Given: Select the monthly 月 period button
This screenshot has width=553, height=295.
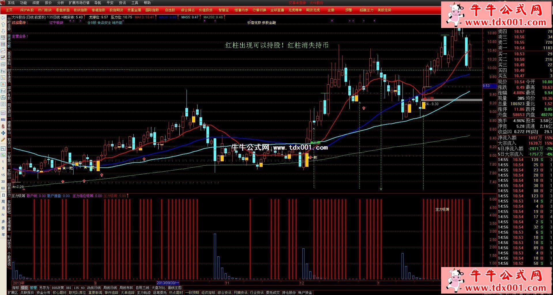Looking at the screenshot, I should coord(3,208).
